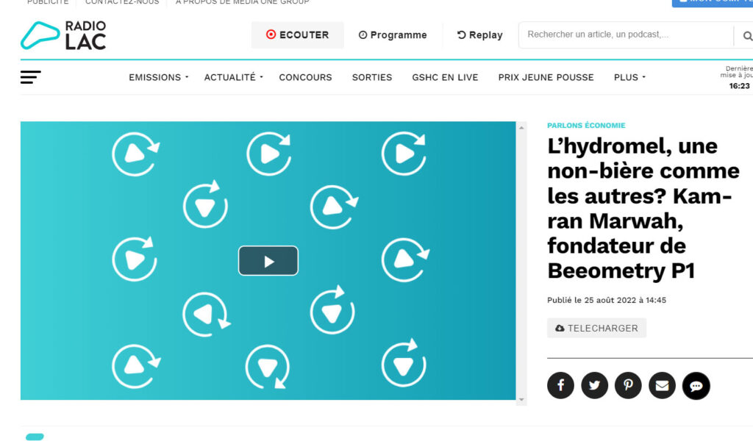The width and height of the screenshot is (753, 441).
Task: Click the search magnifier icon
Action: 746,35
